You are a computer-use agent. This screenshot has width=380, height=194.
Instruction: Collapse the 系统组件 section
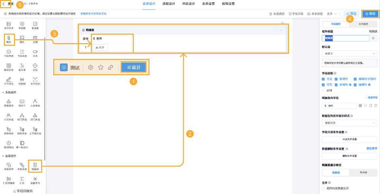tap(3, 93)
